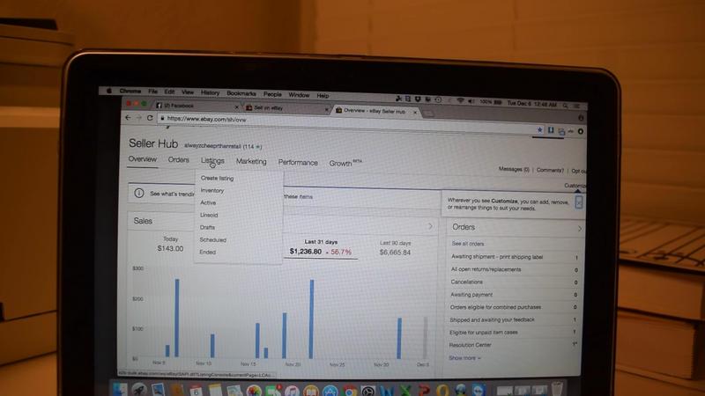Open the View menu

(x=188, y=92)
